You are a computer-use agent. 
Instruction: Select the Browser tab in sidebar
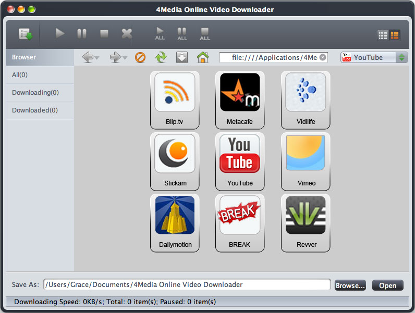(x=40, y=57)
